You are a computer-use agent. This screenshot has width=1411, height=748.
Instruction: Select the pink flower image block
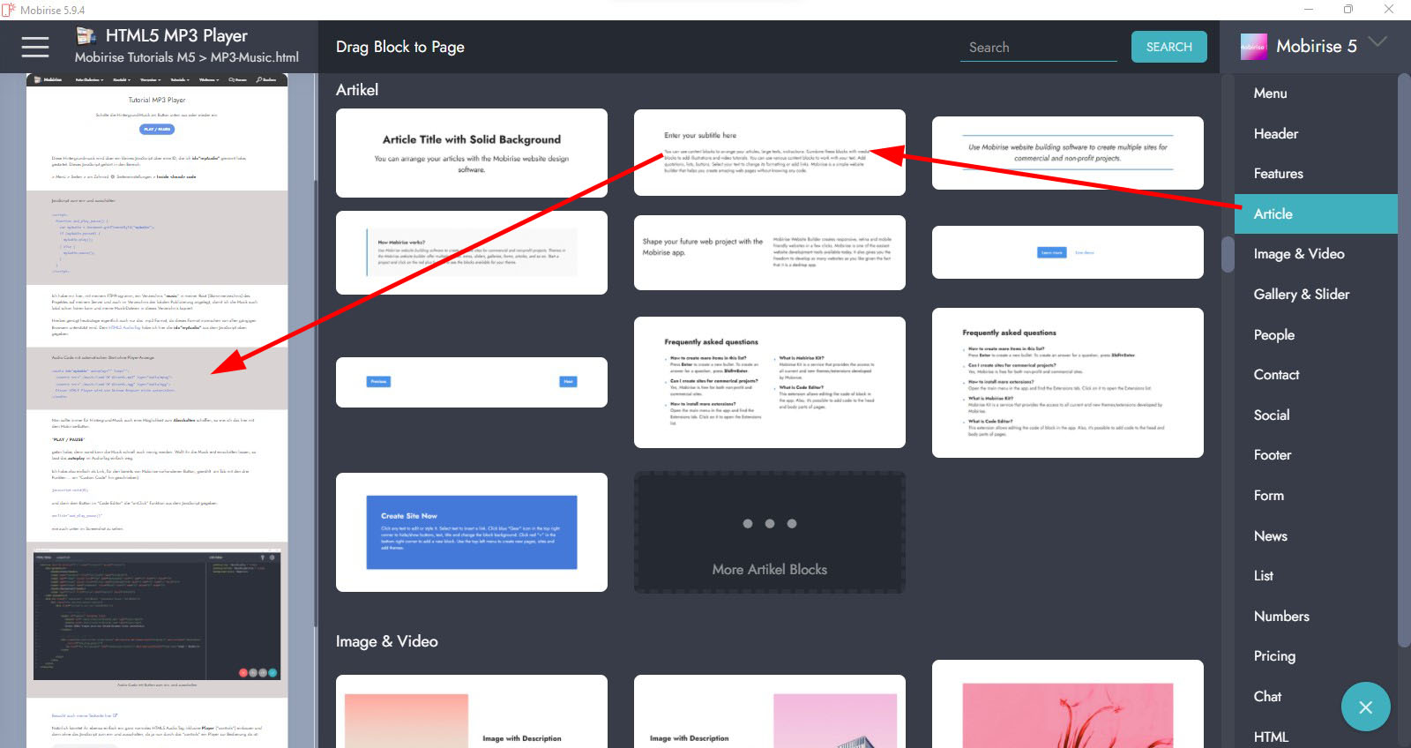(x=1068, y=704)
